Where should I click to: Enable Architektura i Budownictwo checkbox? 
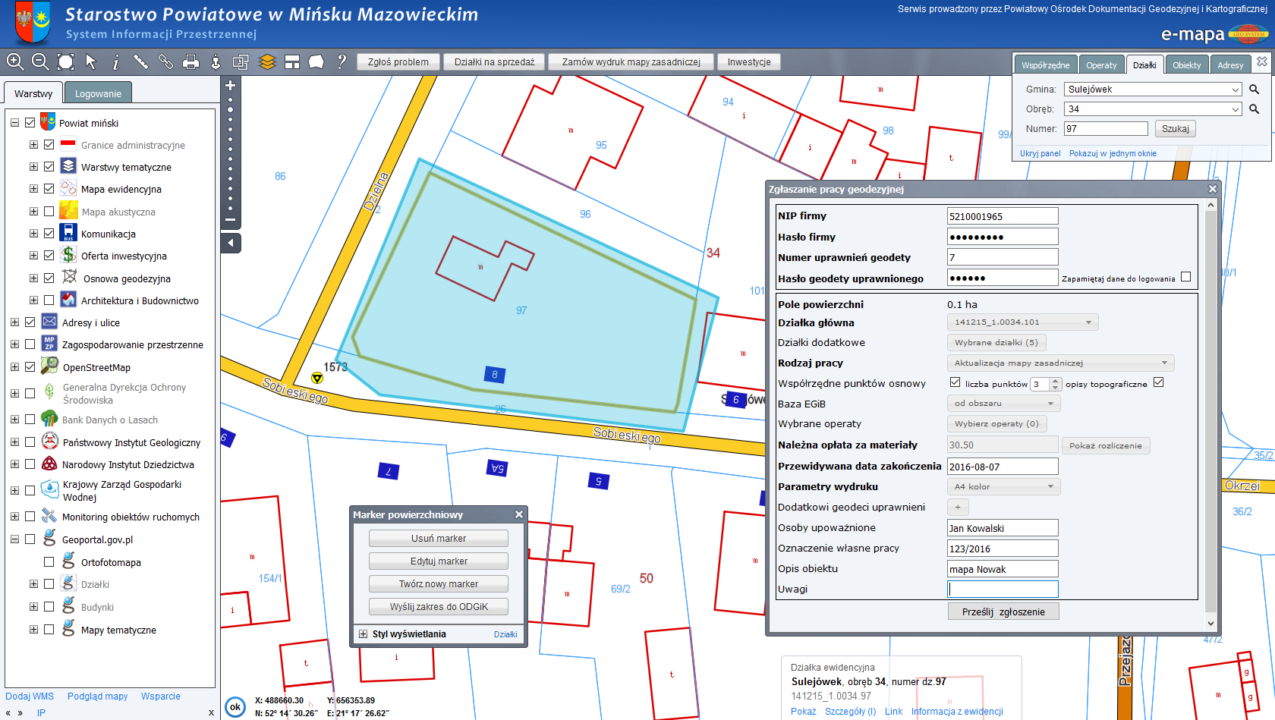tap(49, 300)
